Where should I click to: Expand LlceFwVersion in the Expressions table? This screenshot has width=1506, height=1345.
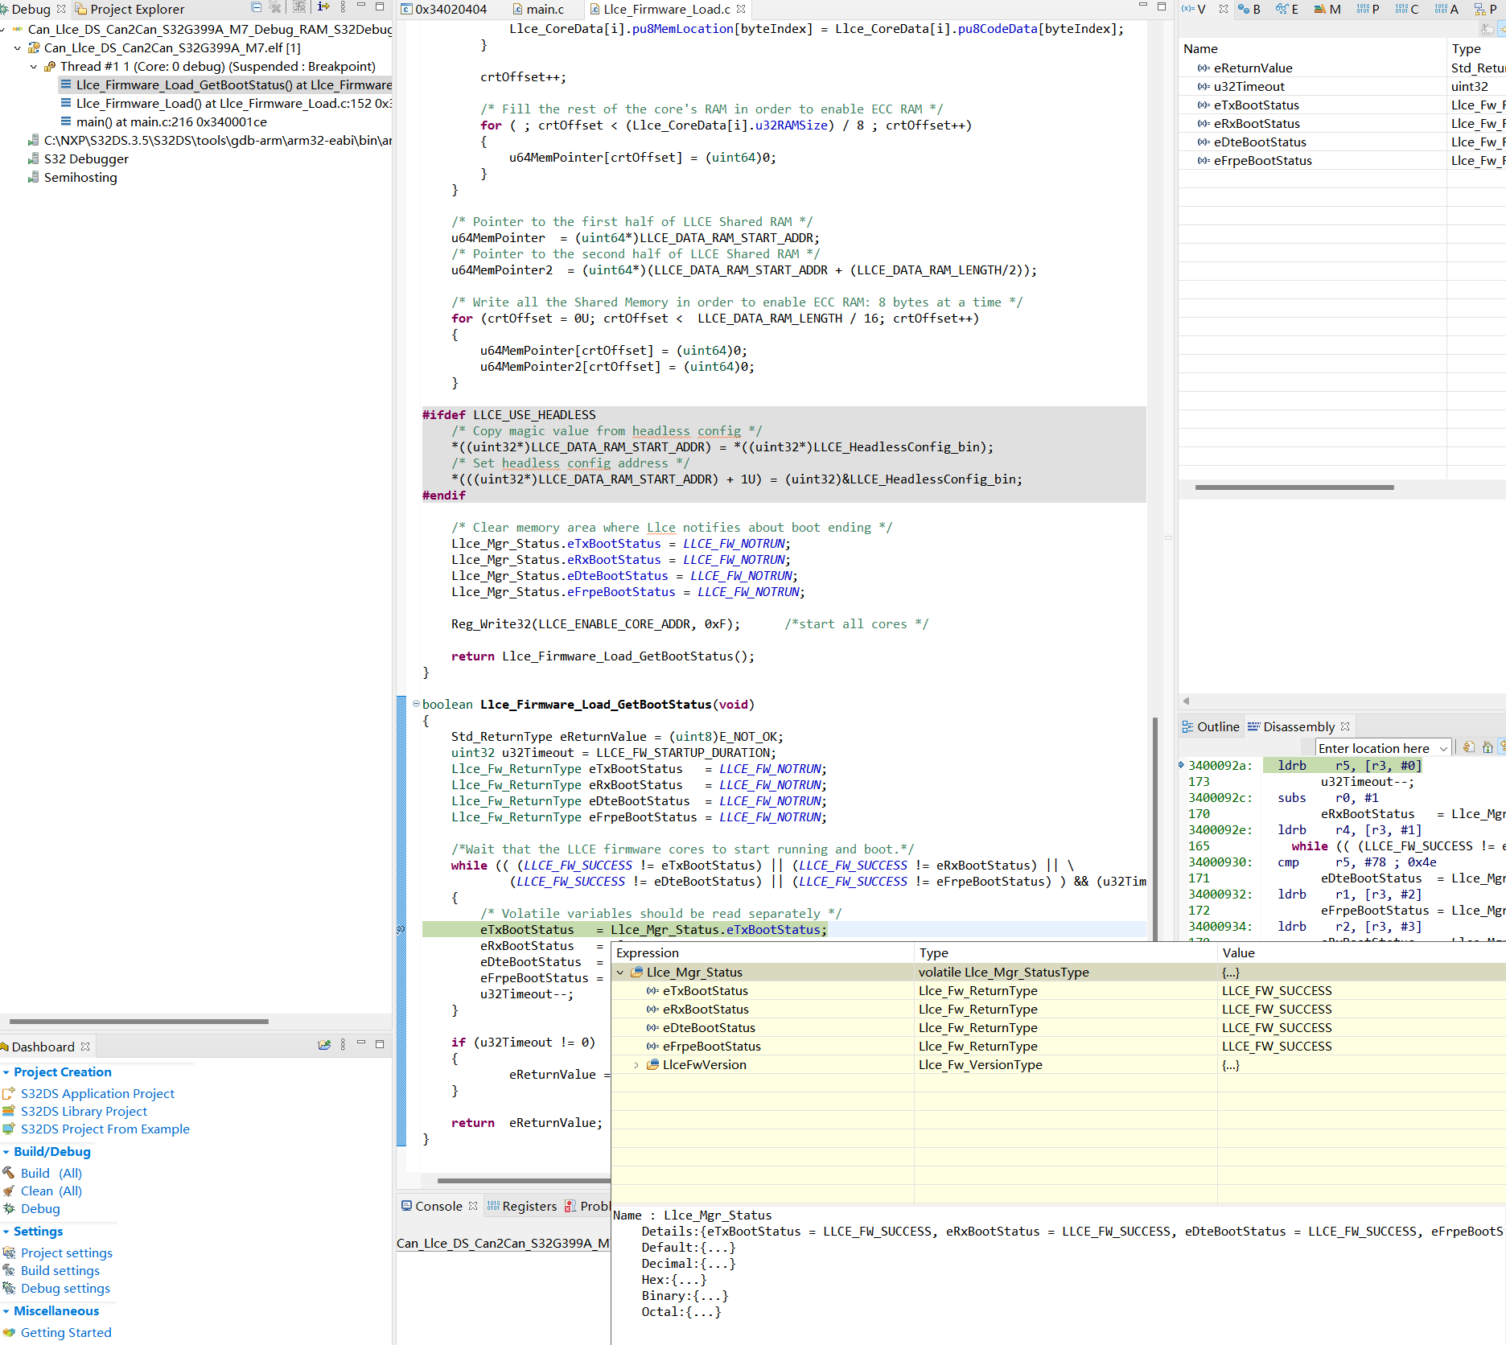(x=636, y=1063)
